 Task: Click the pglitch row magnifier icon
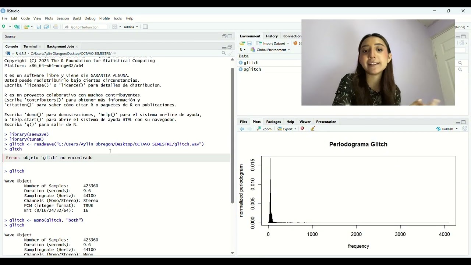(x=460, y=70)
